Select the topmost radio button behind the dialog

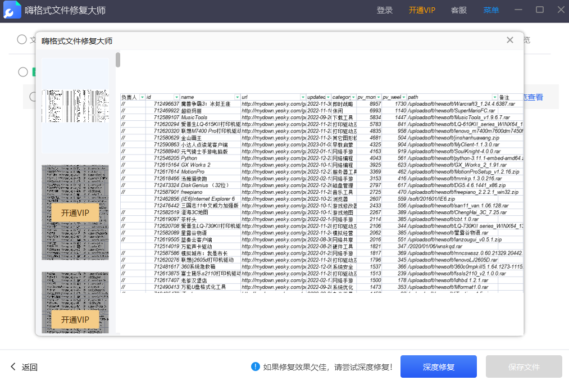pos(21,39)
